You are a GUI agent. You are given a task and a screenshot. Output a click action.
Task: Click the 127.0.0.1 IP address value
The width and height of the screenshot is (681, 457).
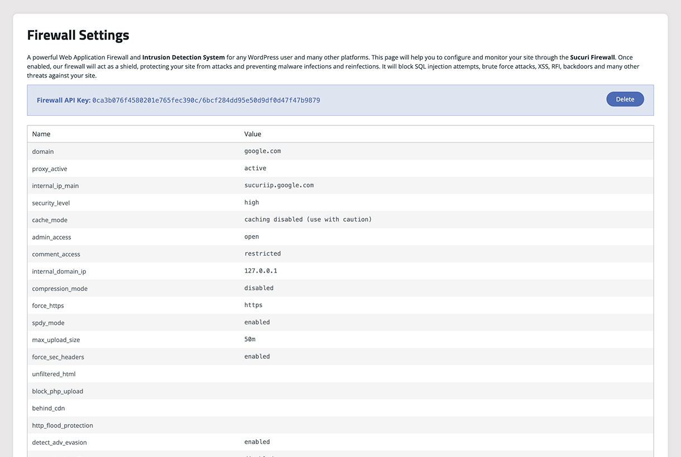click(x=261, y=271)
